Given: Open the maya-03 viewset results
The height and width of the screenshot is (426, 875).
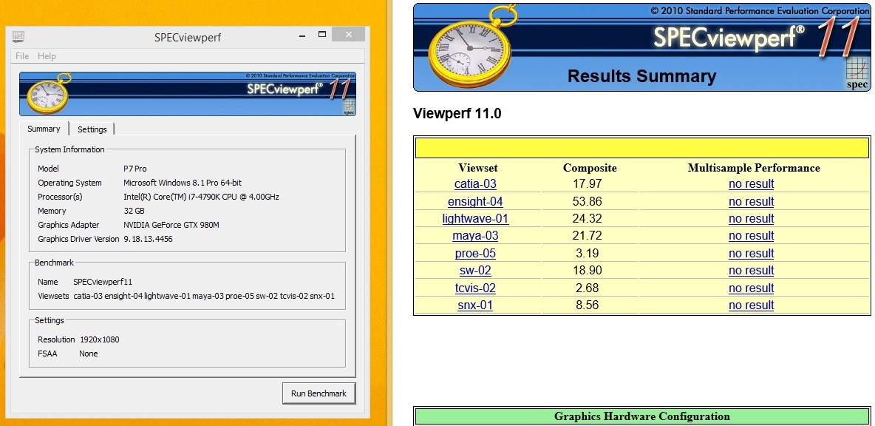Looking at the screenshot, I should click(x=475, y=236).
